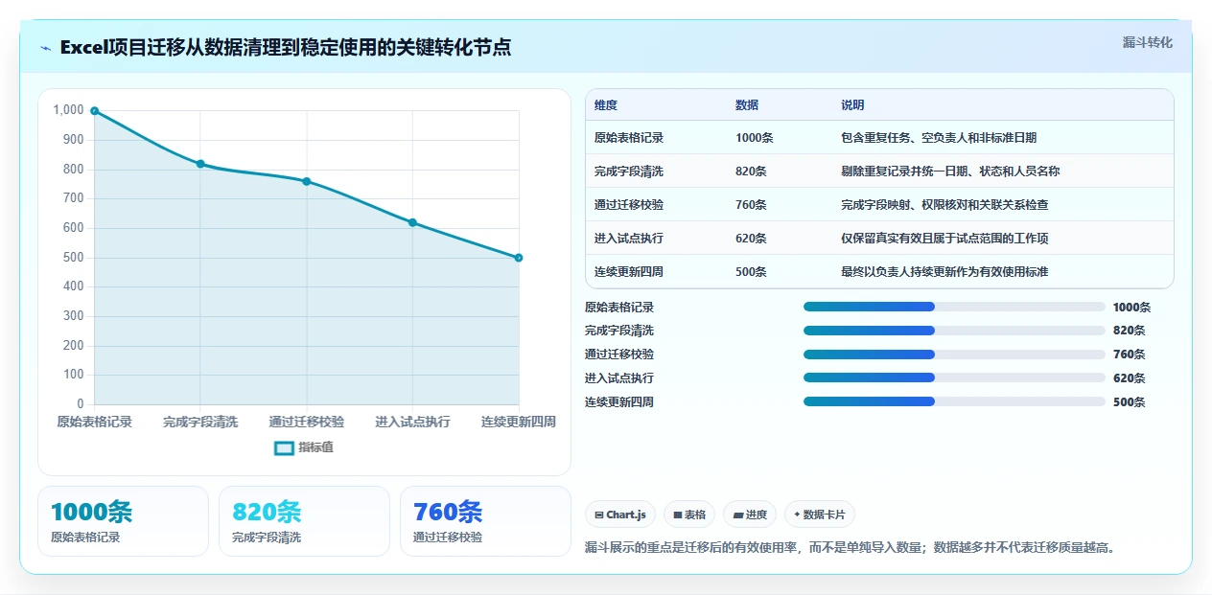The height and width of the screenshot is (595, 1212).
Task: Click the lightning icon beside the title
Action: [x=46, y=48]
